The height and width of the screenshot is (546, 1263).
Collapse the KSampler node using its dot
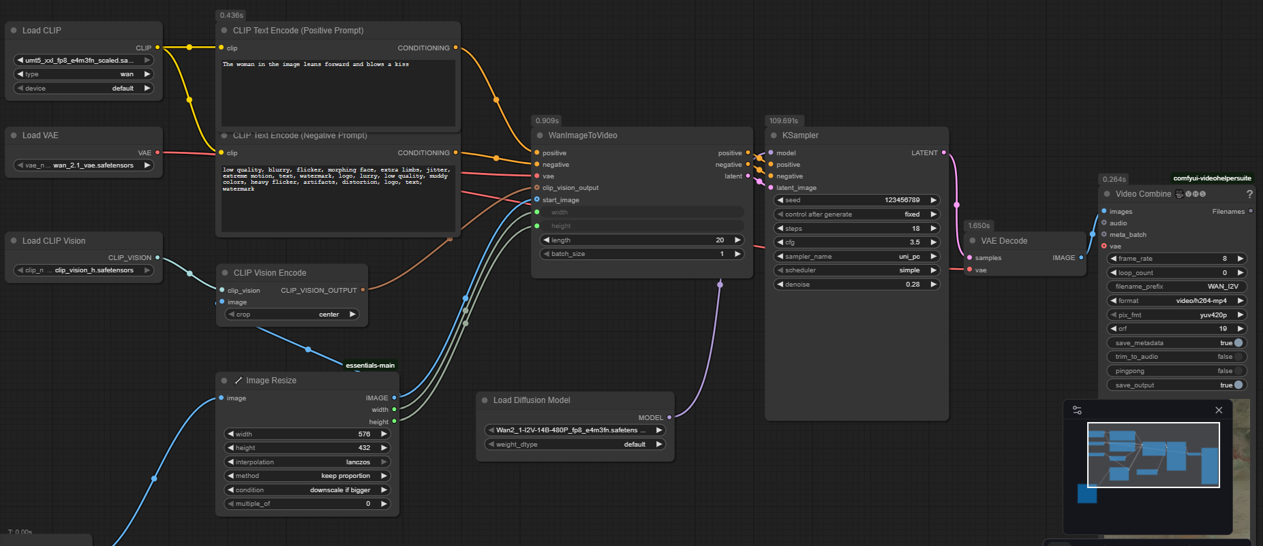tap(774, 135)
